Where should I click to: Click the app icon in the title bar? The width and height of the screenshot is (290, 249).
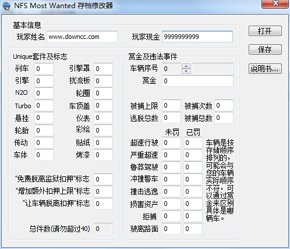click(6, 6)
